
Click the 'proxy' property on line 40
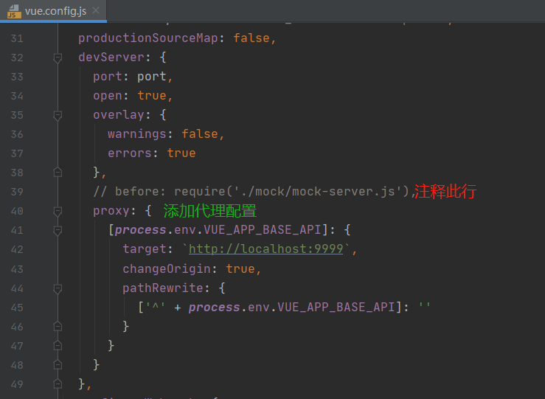coord(111,211)
